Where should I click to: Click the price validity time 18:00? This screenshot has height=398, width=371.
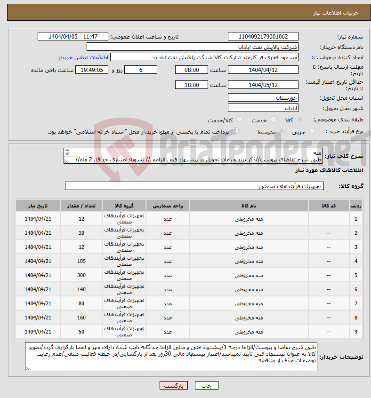click(x=192, y=85)
